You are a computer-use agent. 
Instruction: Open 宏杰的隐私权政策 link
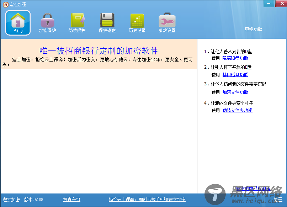tap(253, 189)
